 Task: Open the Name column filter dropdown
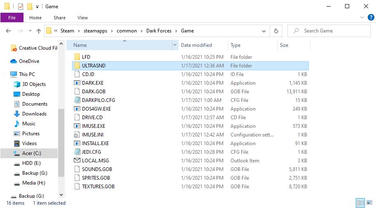pos(175,45)
